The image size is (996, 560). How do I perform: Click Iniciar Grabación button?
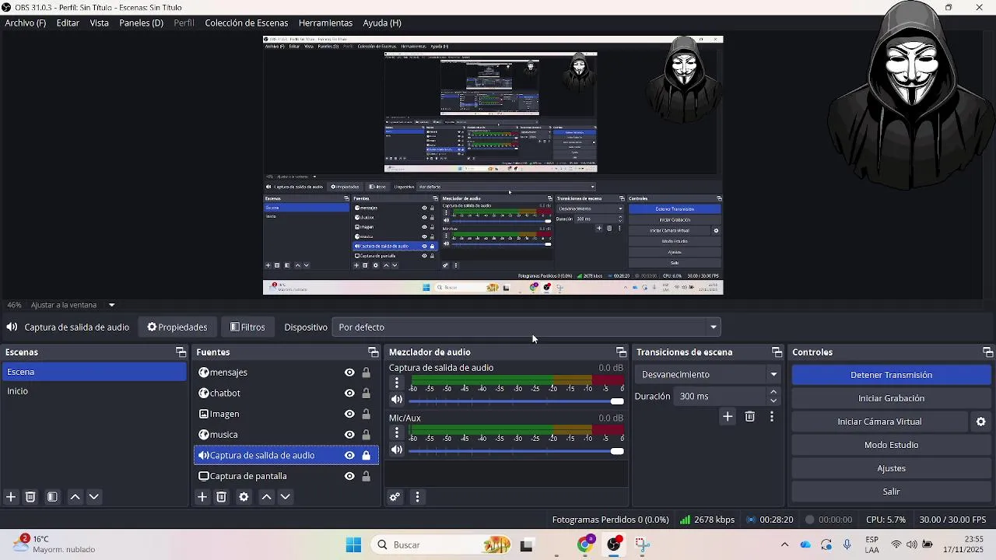(891, 398)
